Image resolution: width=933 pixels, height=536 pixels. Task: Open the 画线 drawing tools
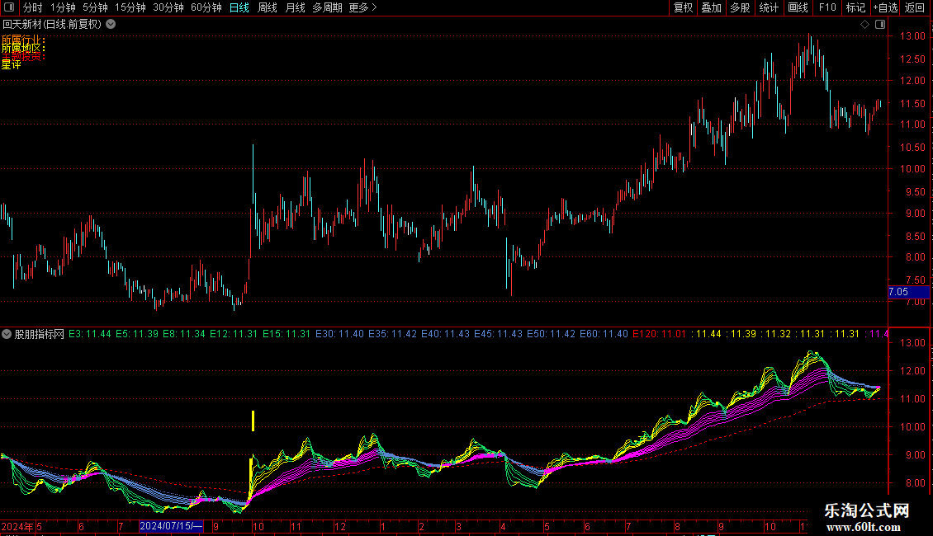(x=798, y=8)
